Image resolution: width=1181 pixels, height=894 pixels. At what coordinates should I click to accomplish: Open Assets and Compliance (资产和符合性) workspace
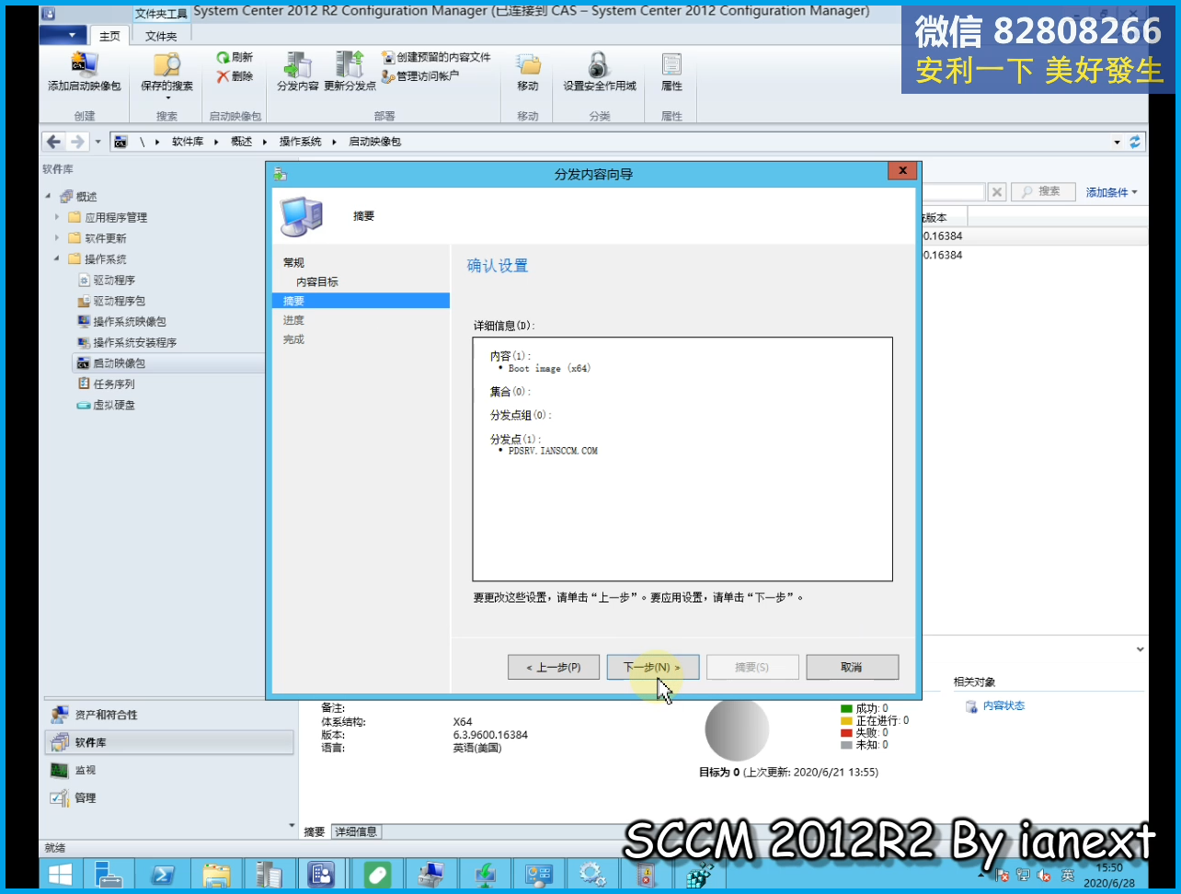[168, 715]
